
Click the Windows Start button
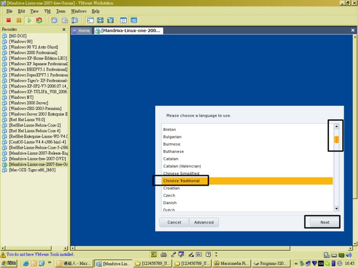coord(9,263)
